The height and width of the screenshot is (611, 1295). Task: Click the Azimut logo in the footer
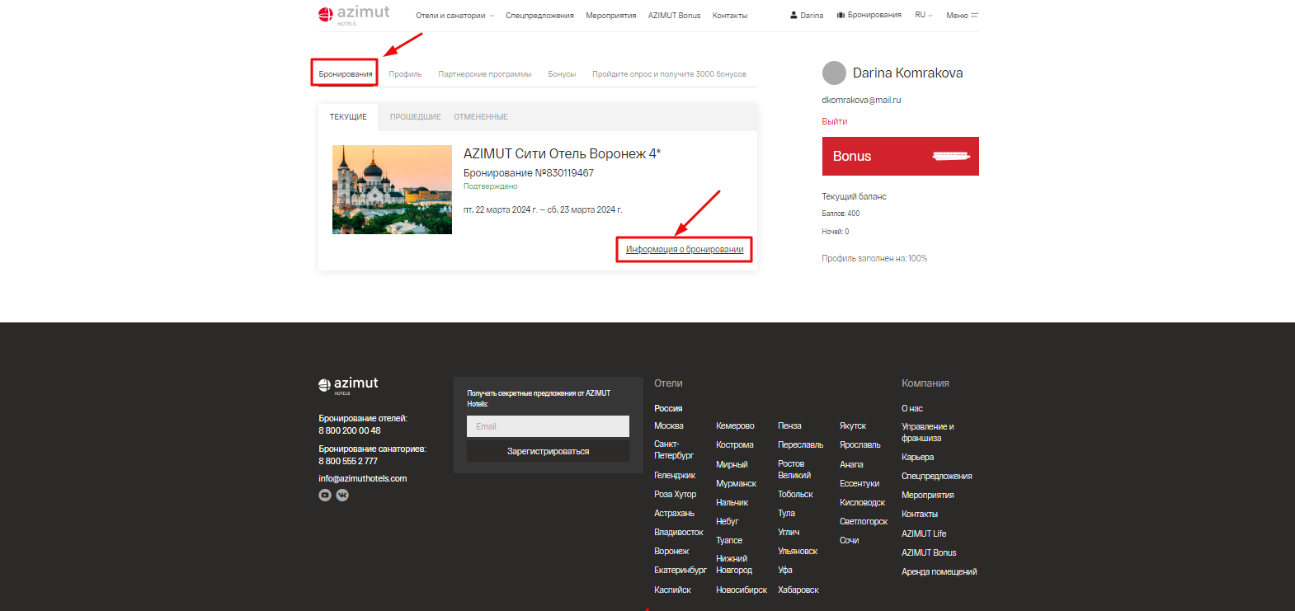click(x=348, y=385)
